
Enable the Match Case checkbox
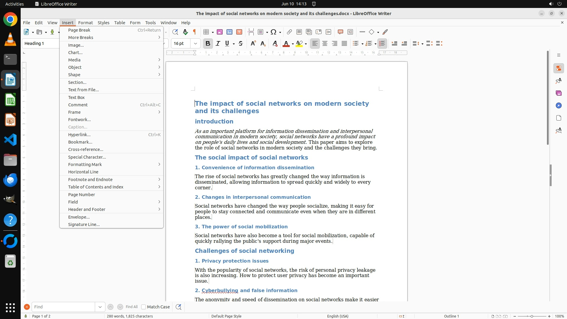click(x=144, y=307)
